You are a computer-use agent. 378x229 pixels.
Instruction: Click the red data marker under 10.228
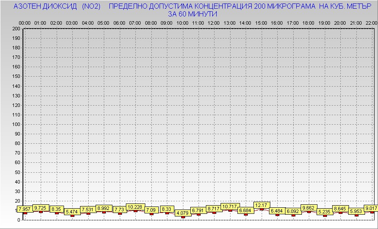click(135, 211)
